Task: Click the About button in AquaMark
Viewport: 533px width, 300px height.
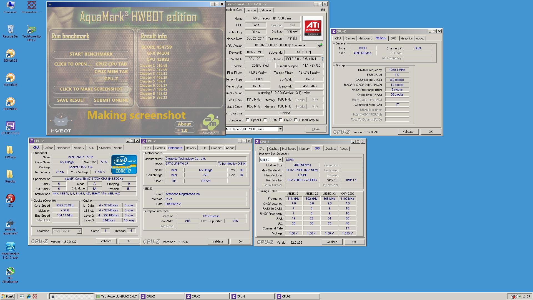Action: (x=184, y=124)
